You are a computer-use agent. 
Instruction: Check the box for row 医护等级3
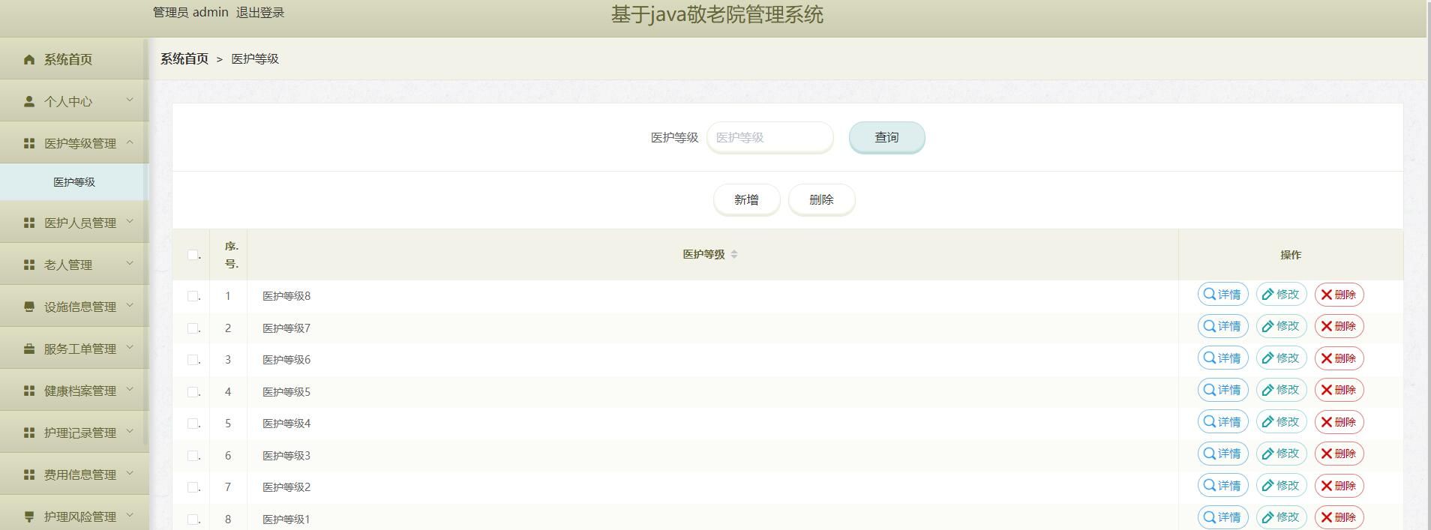(193, 455)
